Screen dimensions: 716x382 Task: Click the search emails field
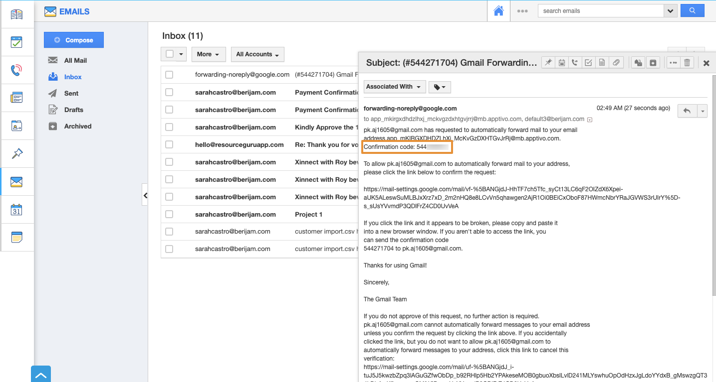tap(601, 10)
